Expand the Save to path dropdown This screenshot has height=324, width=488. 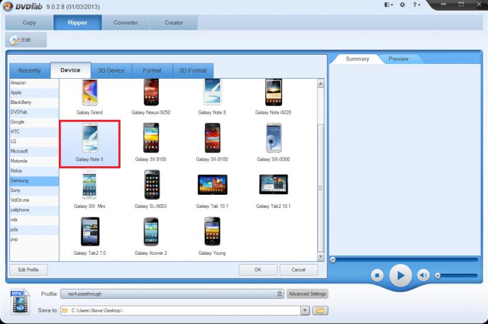(305, 310)
